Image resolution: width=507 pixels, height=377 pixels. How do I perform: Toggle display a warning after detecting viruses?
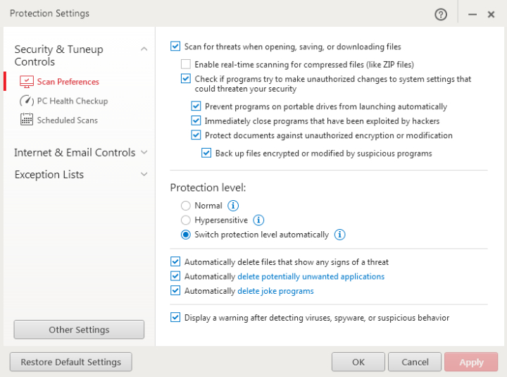175,318
